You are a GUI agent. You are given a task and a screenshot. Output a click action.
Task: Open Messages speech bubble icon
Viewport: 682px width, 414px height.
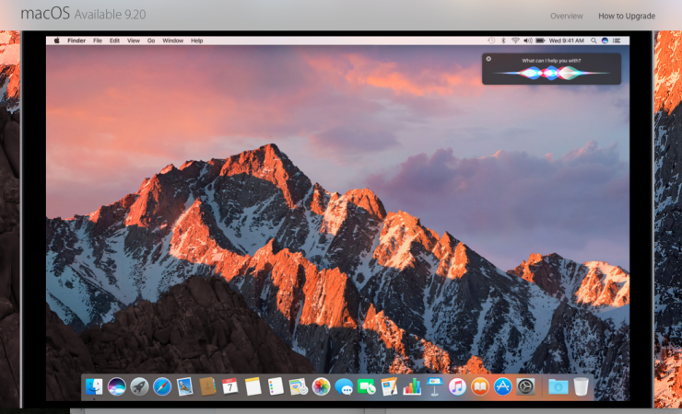point(344,386)
